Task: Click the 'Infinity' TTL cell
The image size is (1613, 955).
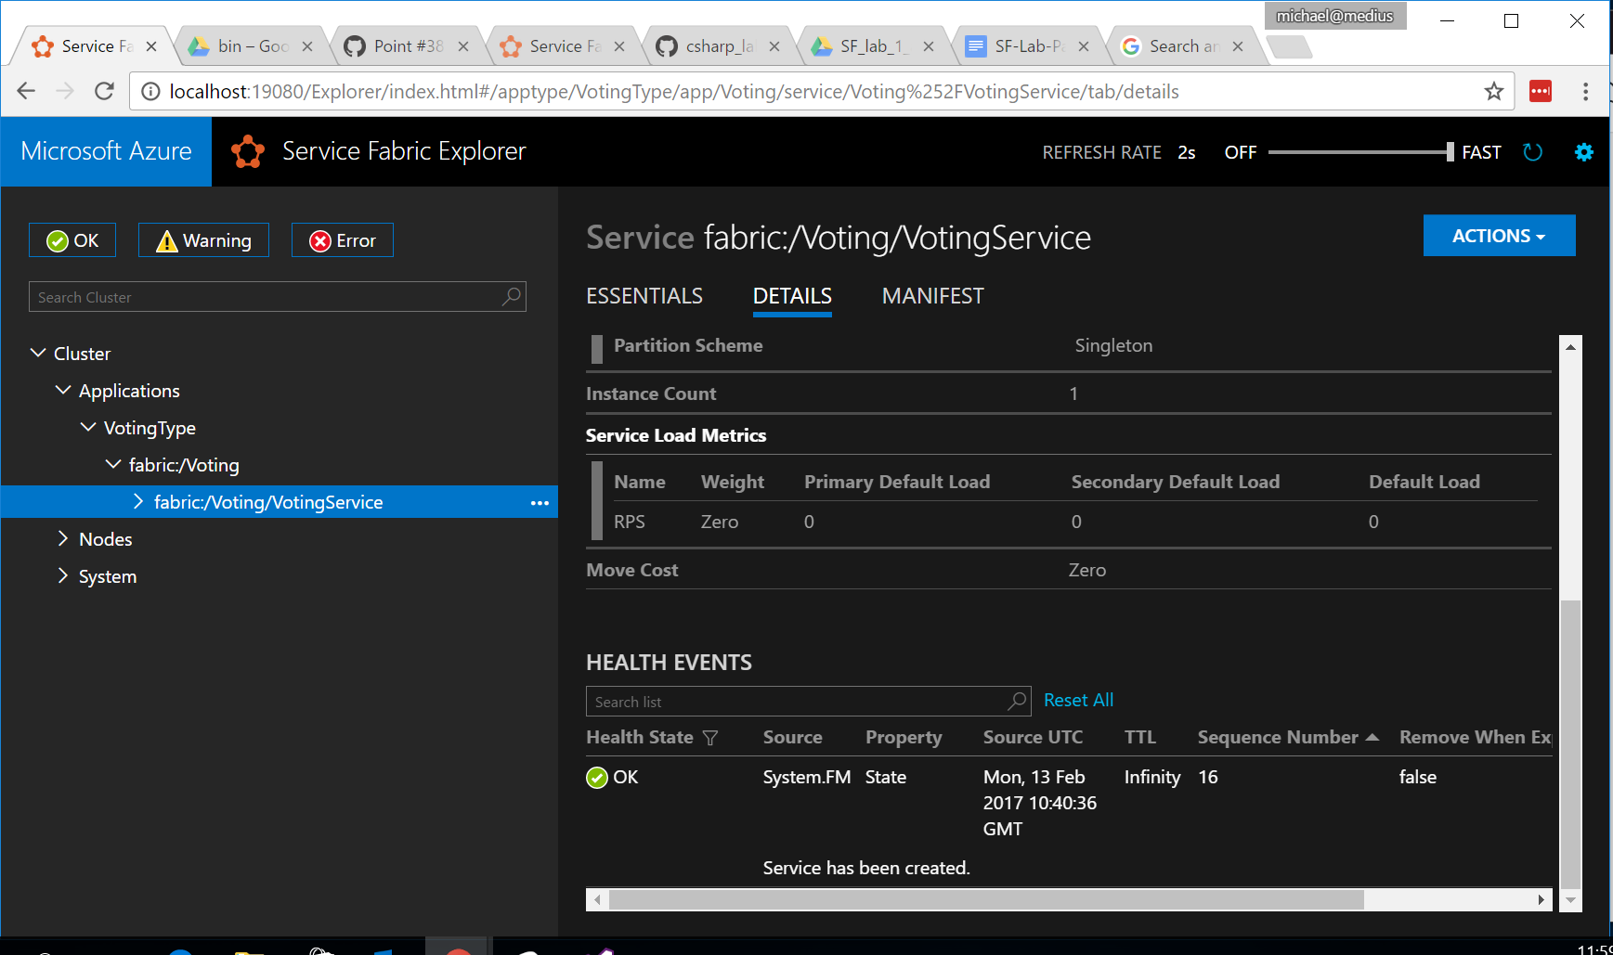Action: pos(1152,777)
